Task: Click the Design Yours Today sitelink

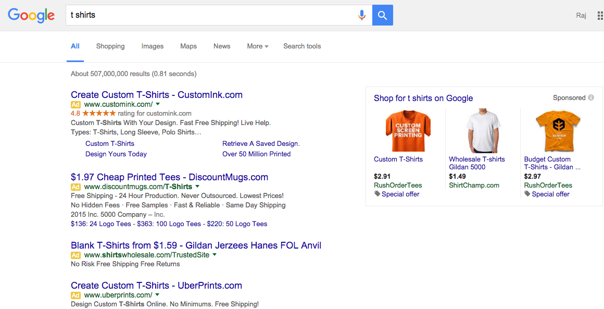Action: tap(116, 154)
